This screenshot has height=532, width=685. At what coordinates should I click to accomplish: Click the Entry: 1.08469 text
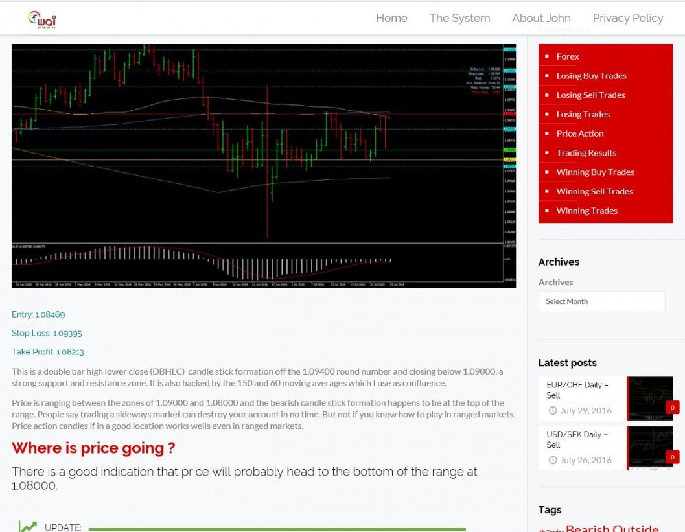pos(38,314)
